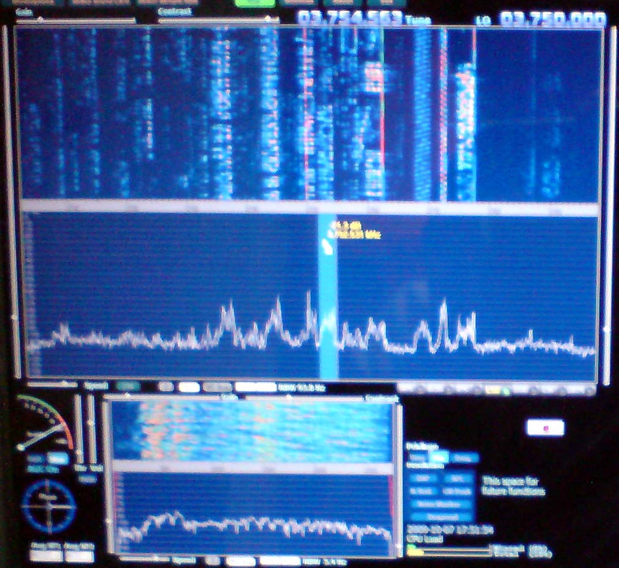The width and height of the screenshot is (619, 568).
Task: Click the right vertical scrollbar of the main spectrum
Action: point(606,202)
